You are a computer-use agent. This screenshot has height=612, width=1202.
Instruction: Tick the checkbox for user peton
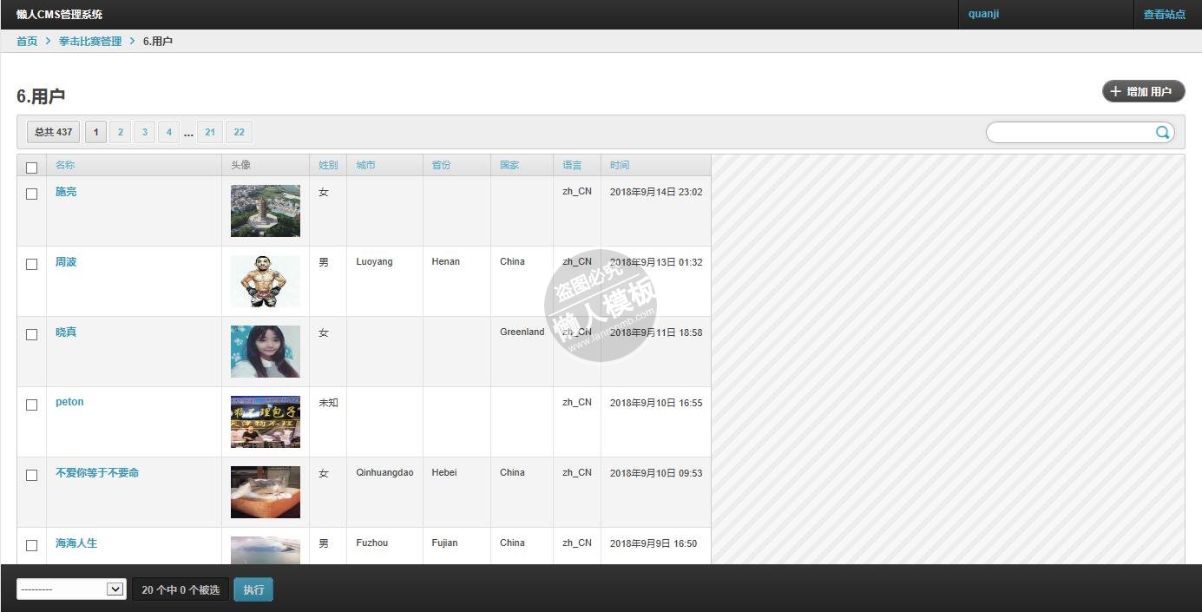point(32,405)
